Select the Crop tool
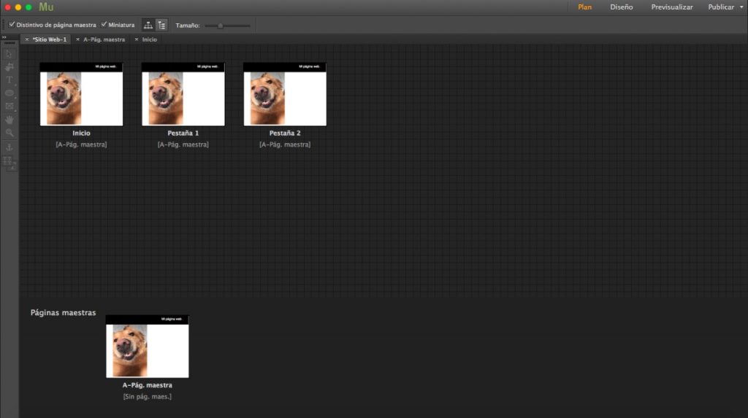The height and width of the screenshot is (418, 748). tap(9, 67)
